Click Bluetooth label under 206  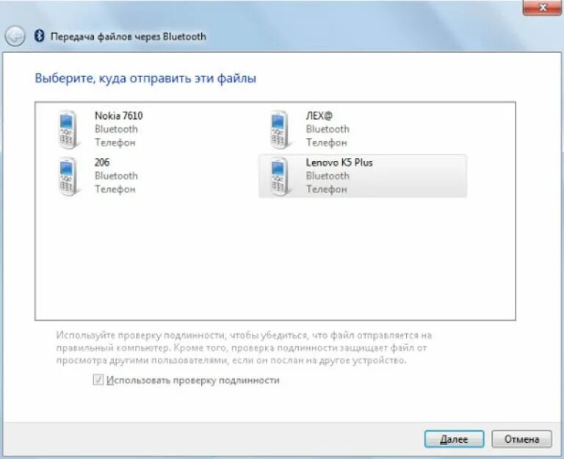[116, 176]
